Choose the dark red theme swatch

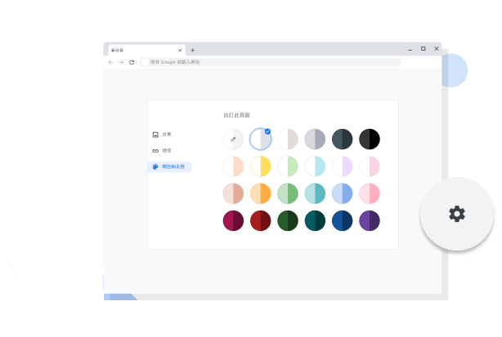tap(261, 220)
